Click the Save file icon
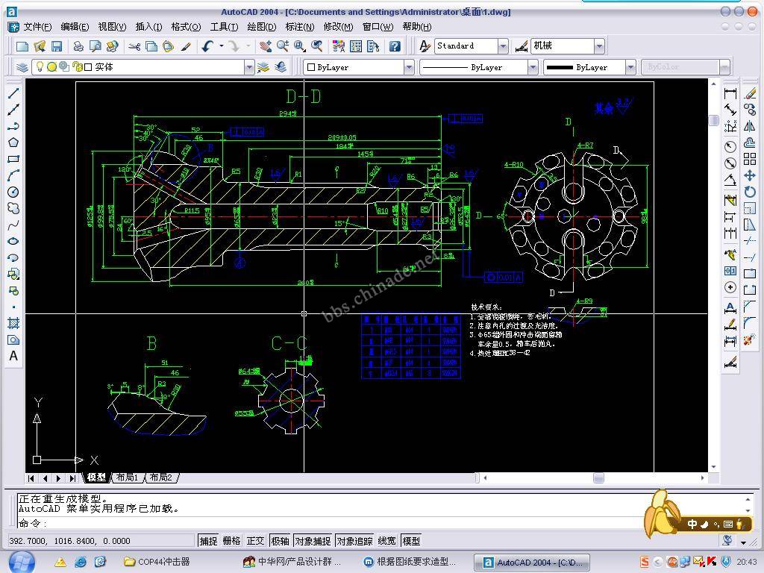Image resolution: width=764 pixels, height=573 pixels. click(57, 46)
